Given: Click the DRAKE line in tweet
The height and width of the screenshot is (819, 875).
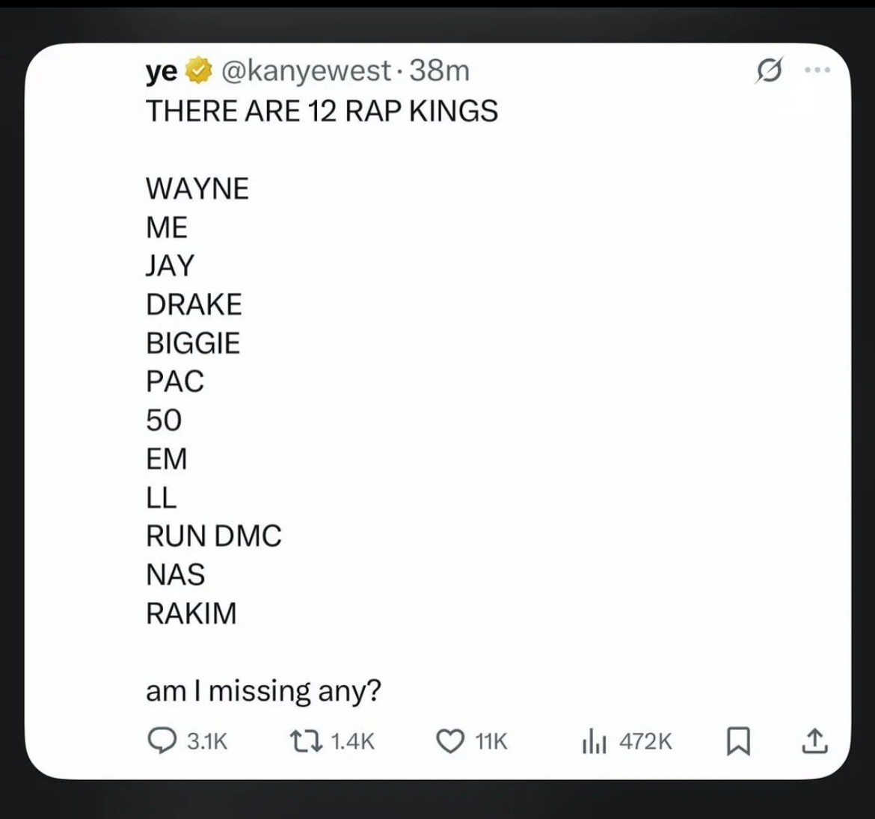Looking at the screenshot, I should (194, 305).
